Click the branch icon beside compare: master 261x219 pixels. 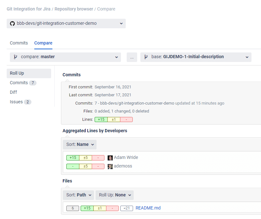[x=15, y=57]
